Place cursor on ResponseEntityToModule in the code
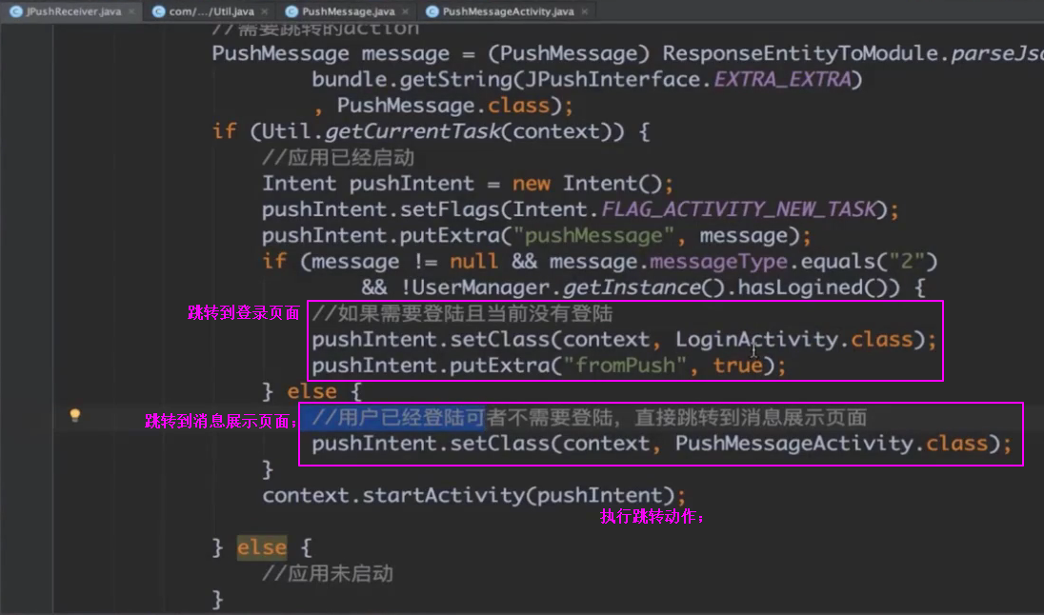 pyautogui.click(x=799, y=53)
